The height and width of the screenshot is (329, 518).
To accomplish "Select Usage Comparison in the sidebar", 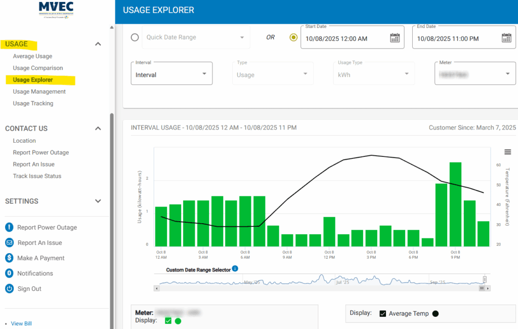I will [x=38, y=67].
